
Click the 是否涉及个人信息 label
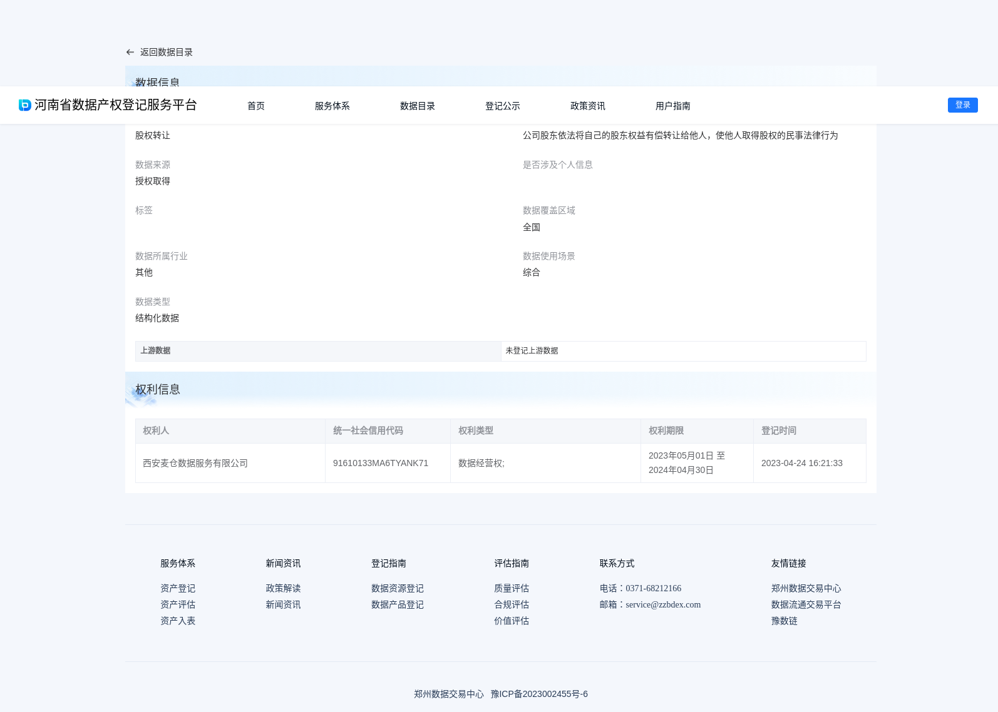tap(558, 165)
